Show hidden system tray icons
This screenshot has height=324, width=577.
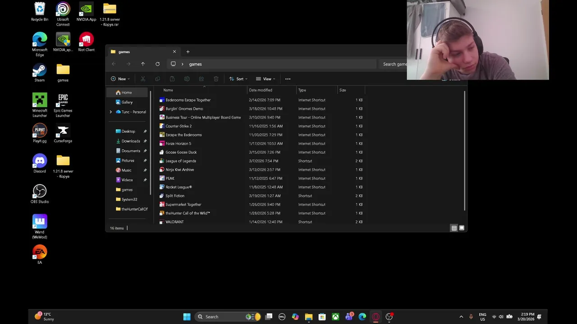[x=461, y=317]
